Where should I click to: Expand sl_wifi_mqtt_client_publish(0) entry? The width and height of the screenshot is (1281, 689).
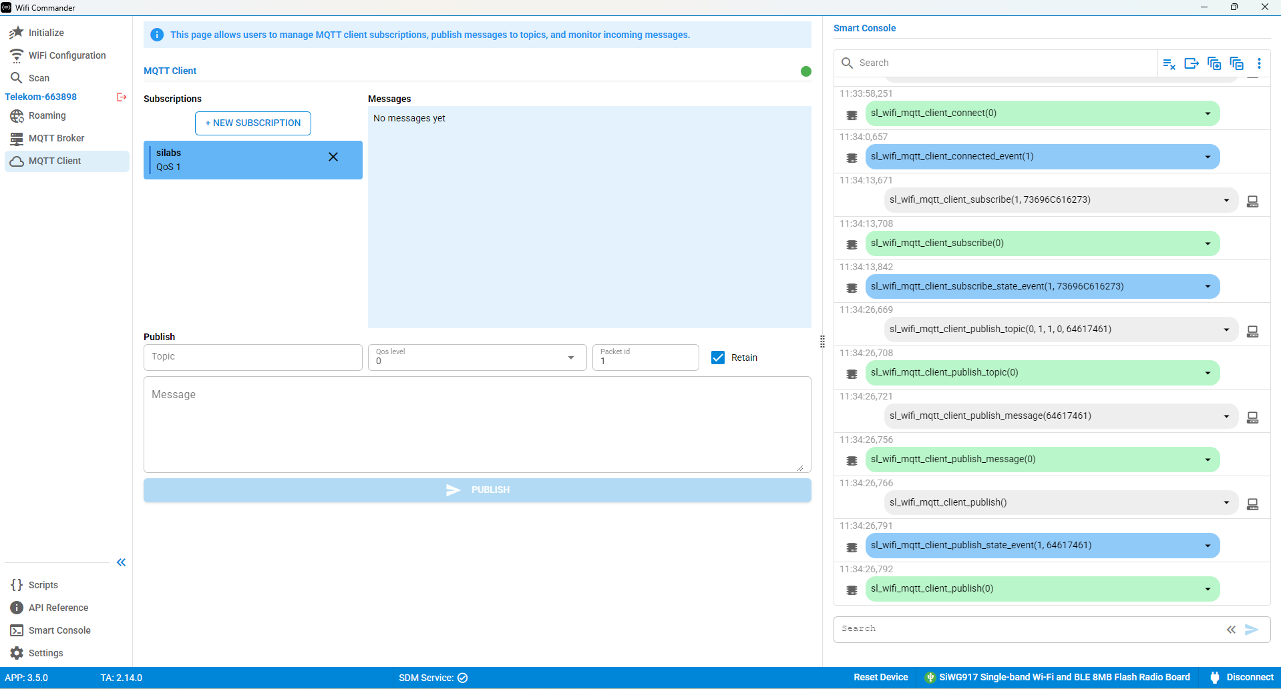pos(1208,589)
